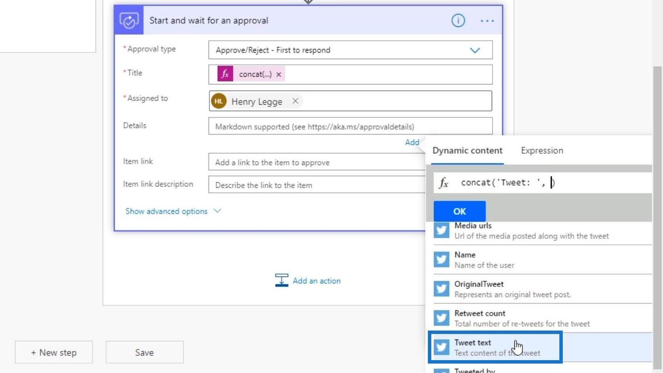Image resolution: width=663 pixels, height=373 pixels.
Task: Open the three-dot menu of approval action
Action: [x=487, y=21]
